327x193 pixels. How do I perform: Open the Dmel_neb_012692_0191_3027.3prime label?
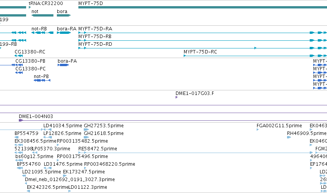point(70,180)
